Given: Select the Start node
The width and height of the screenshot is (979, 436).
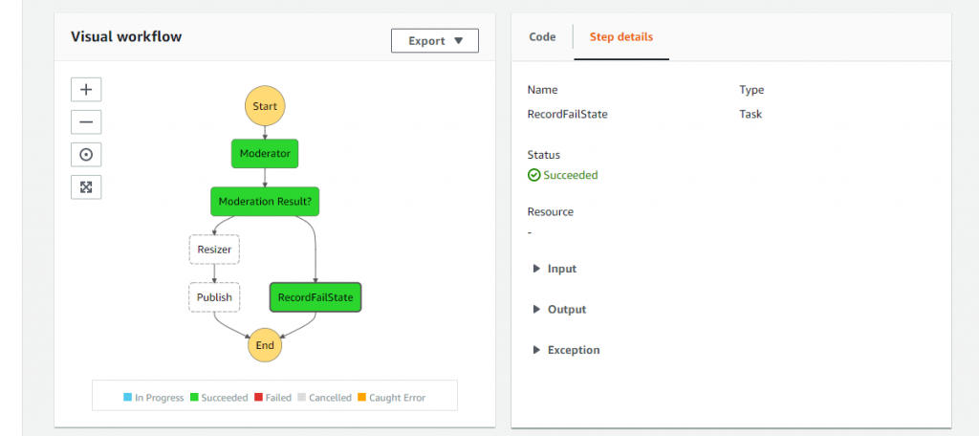Looking at the screenshot, I should pos(265,106).
